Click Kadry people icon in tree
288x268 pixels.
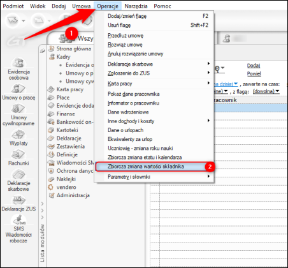[52, 57]
